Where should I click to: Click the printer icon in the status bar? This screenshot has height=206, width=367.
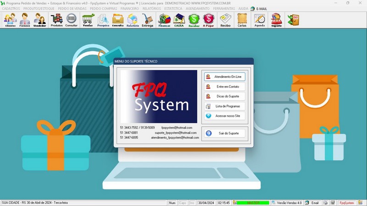[326, 203]
